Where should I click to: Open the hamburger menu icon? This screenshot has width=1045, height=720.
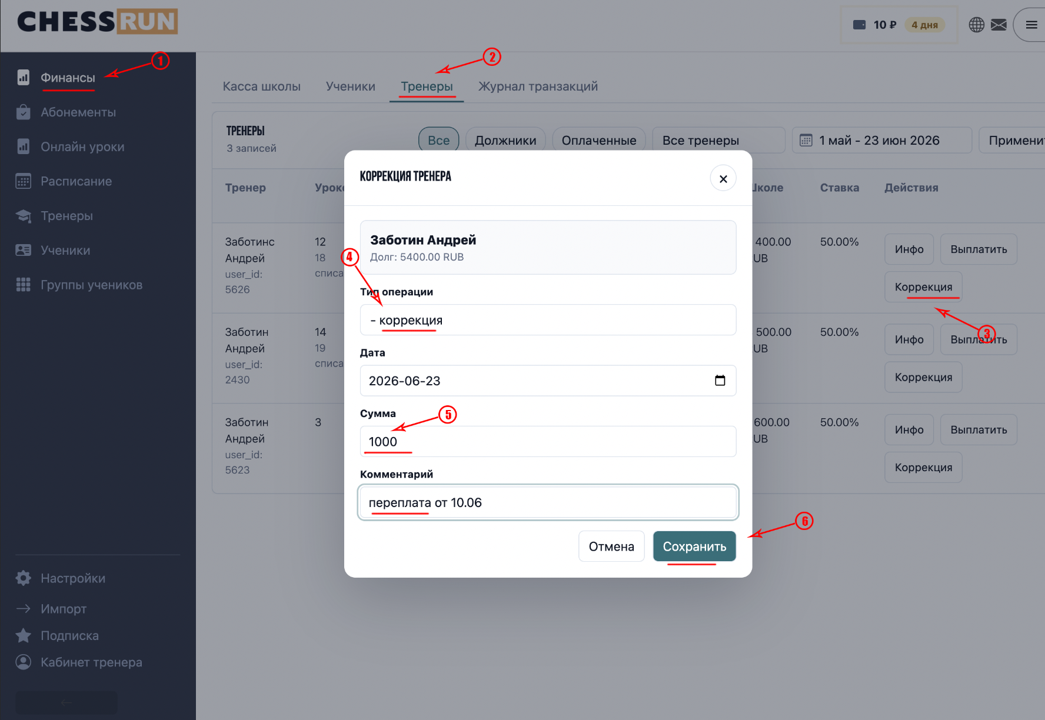pos(1031,25)
